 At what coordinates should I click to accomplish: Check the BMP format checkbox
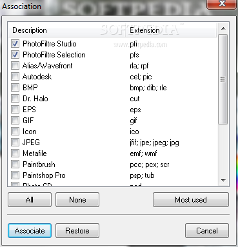pos(15,88)
